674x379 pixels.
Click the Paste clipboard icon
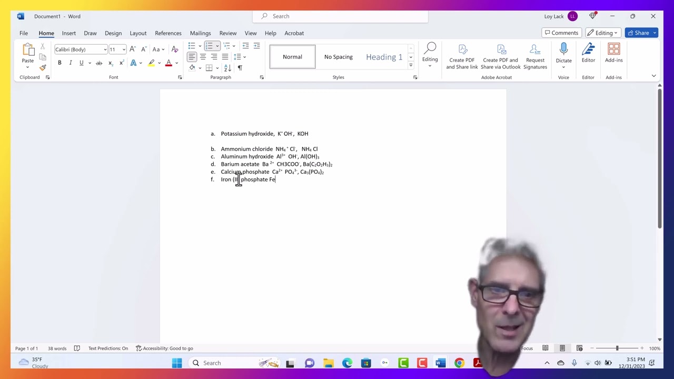tap(27, 50)
